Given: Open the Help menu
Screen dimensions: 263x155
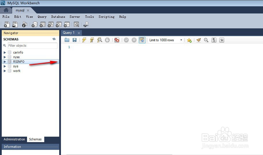Looking at the screenshot, I should (x=123, y=17).
